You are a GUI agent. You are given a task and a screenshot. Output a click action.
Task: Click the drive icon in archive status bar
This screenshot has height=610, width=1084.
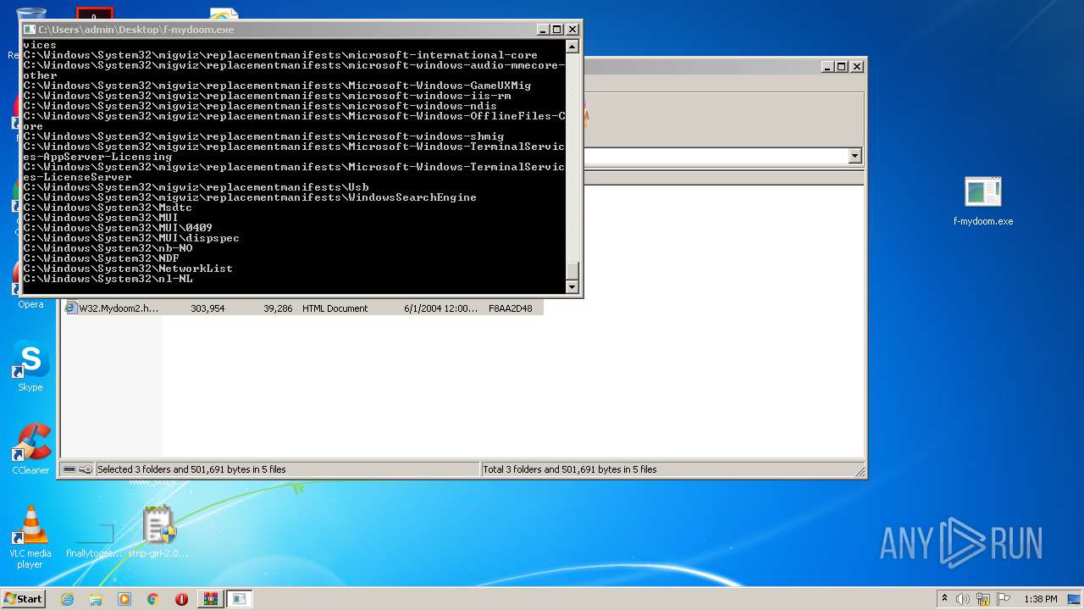point(69,469)
